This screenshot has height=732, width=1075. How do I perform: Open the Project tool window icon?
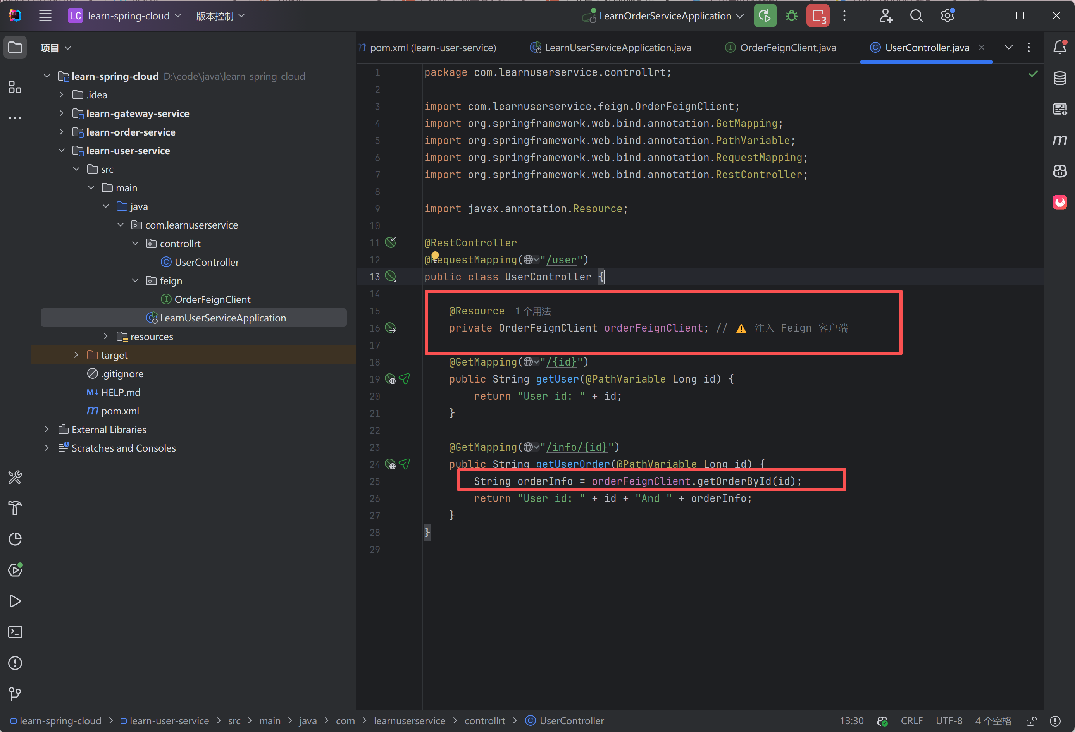pos(15,47)
